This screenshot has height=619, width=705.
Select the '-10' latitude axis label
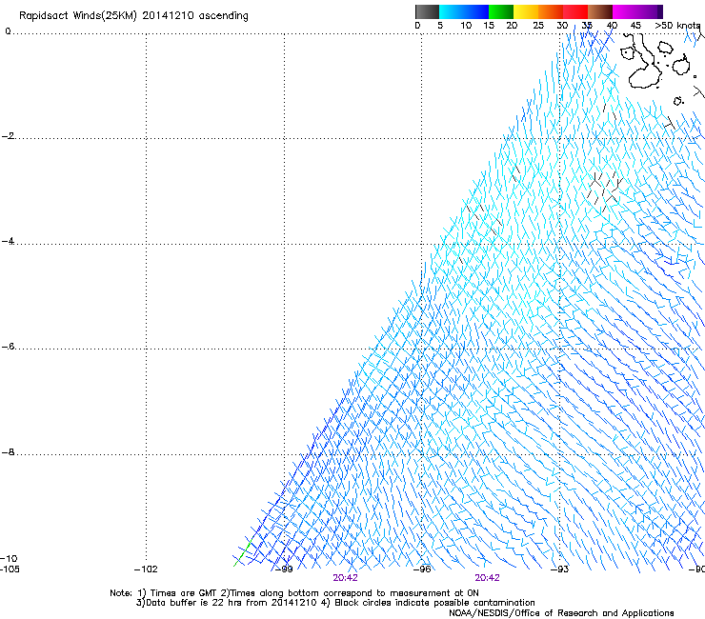[x=9, y=558]
